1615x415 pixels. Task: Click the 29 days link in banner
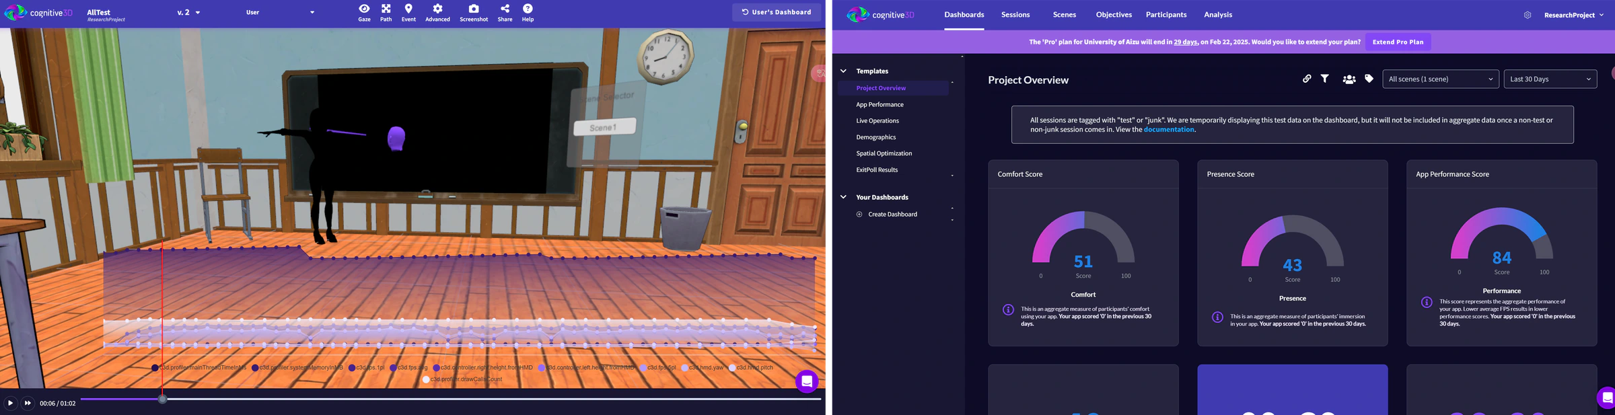(x=1186, y=42)
